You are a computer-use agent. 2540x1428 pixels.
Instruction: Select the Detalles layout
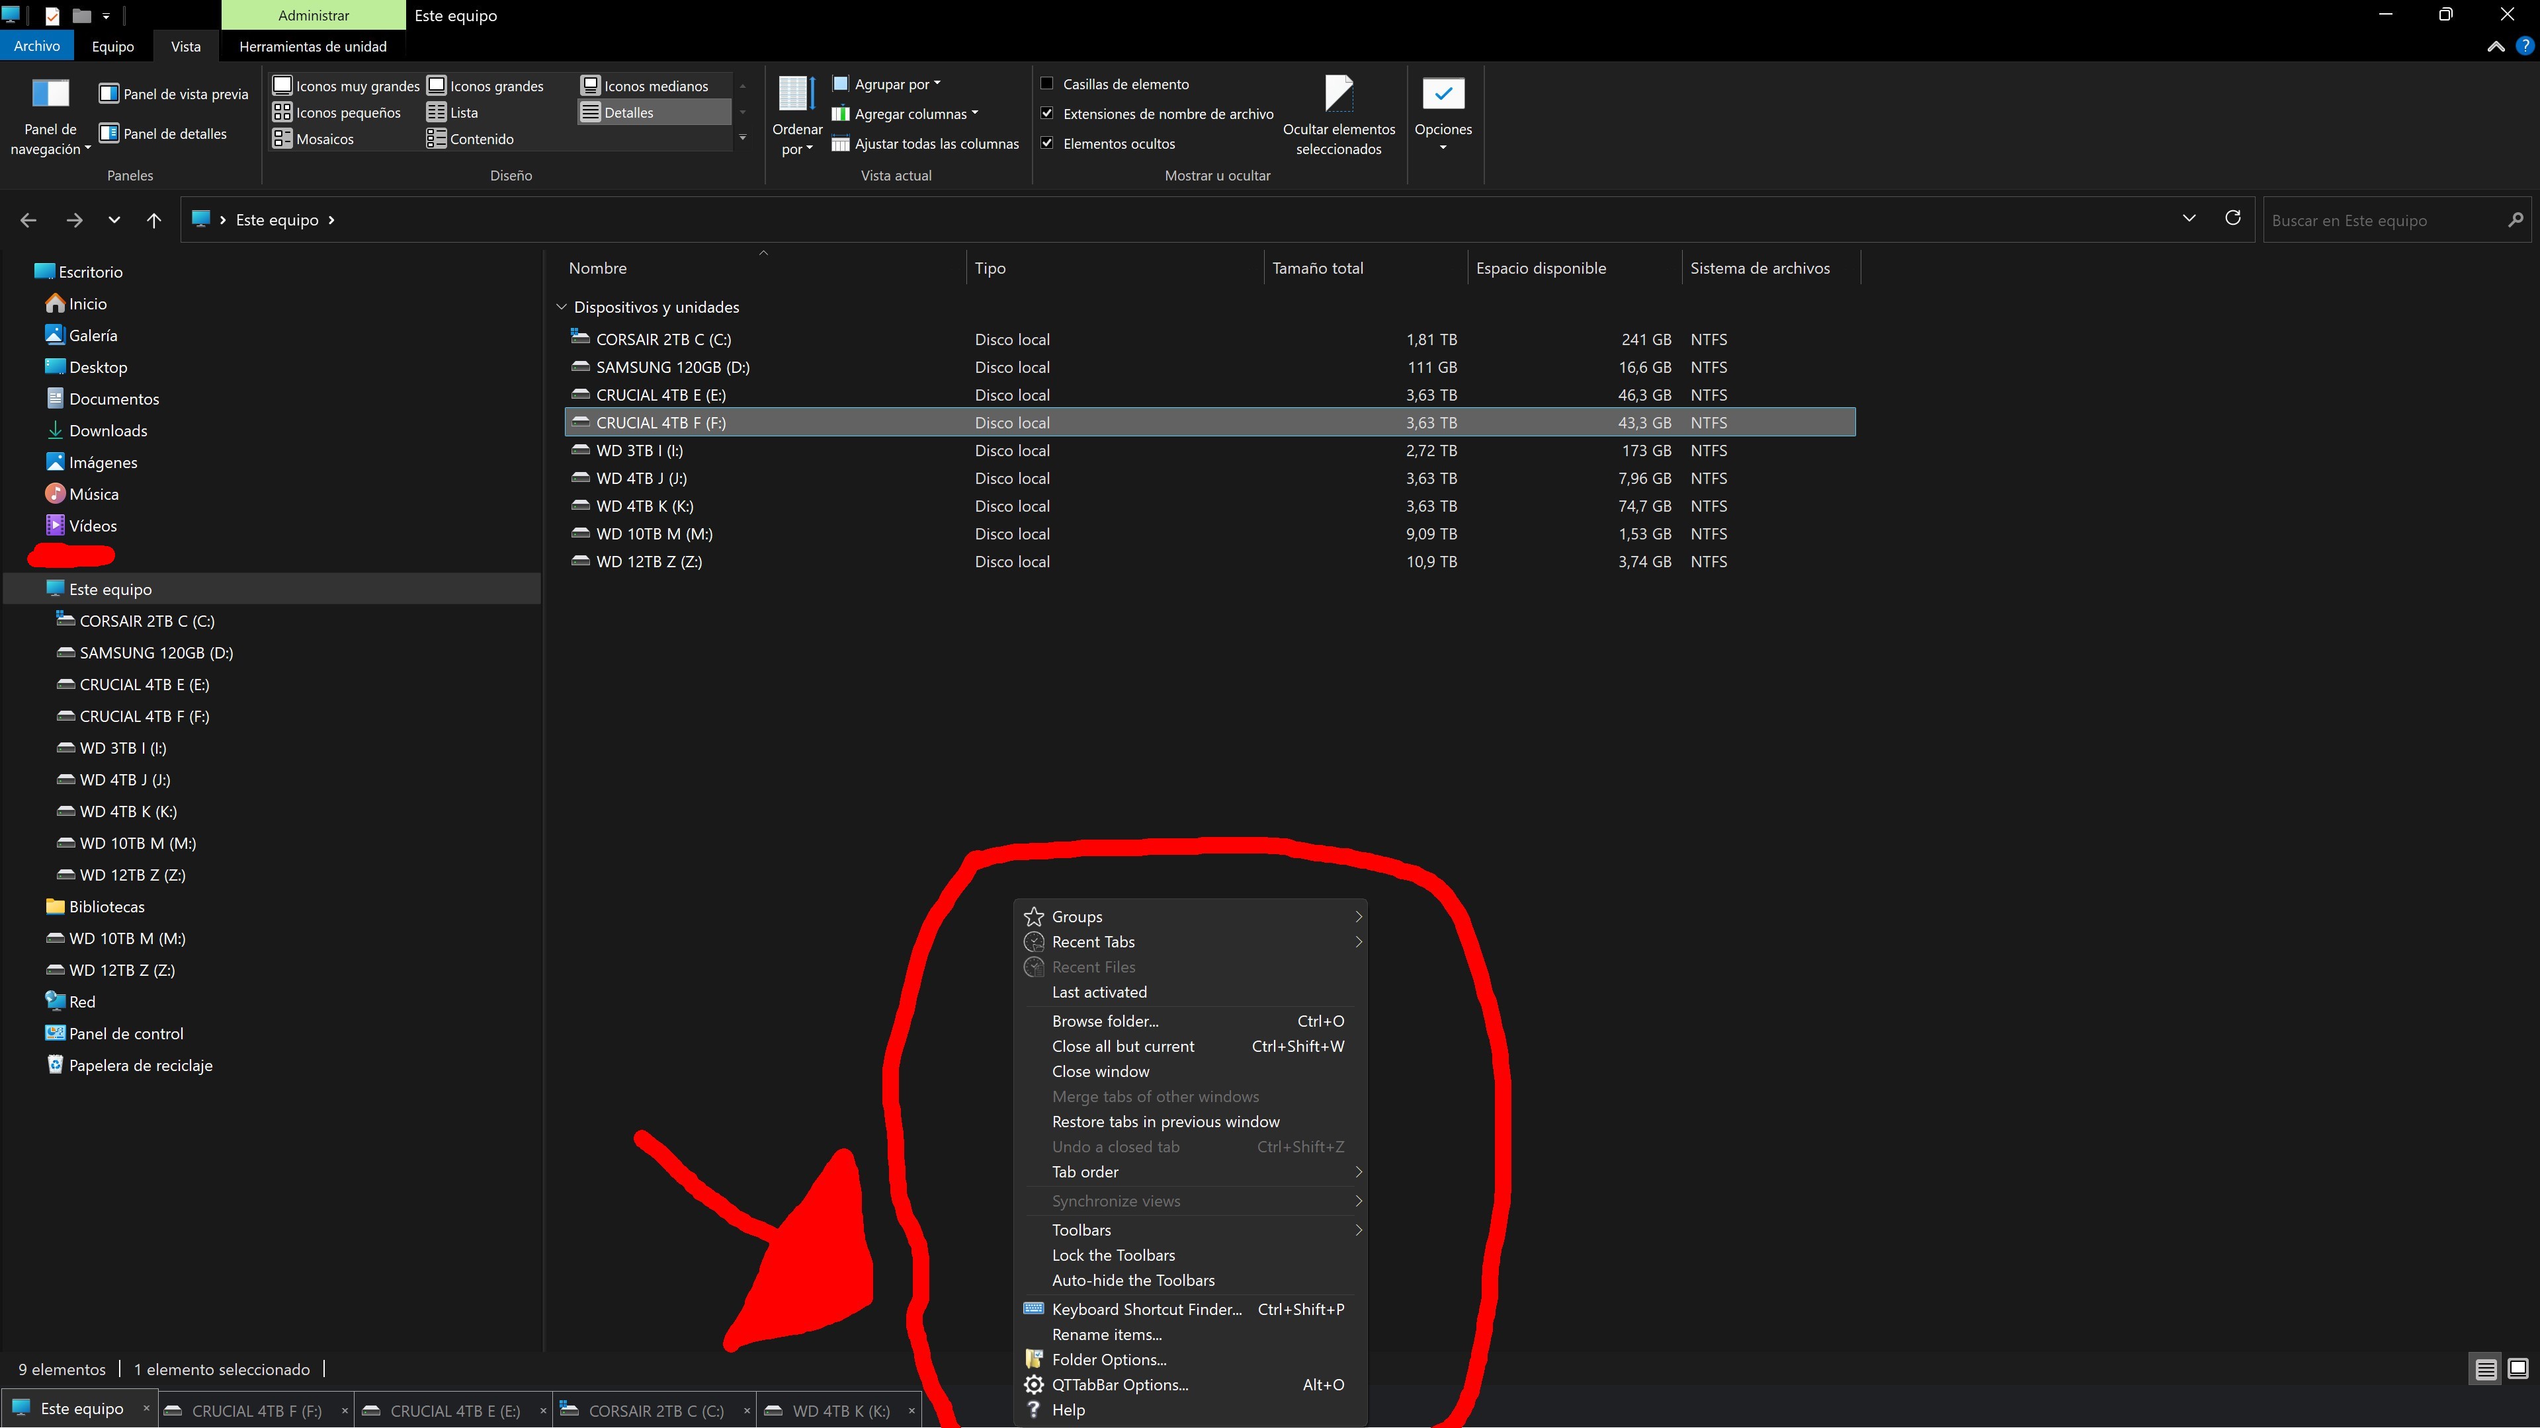655,112
